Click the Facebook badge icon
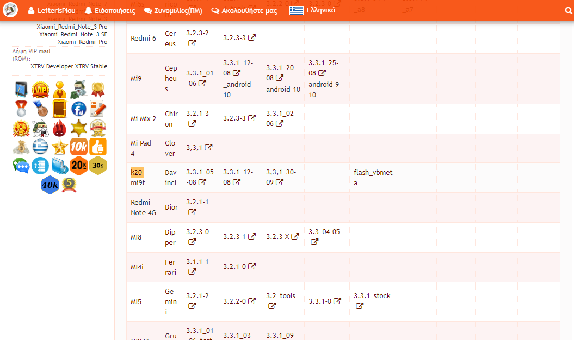574x340 pixels. [79, 109]
